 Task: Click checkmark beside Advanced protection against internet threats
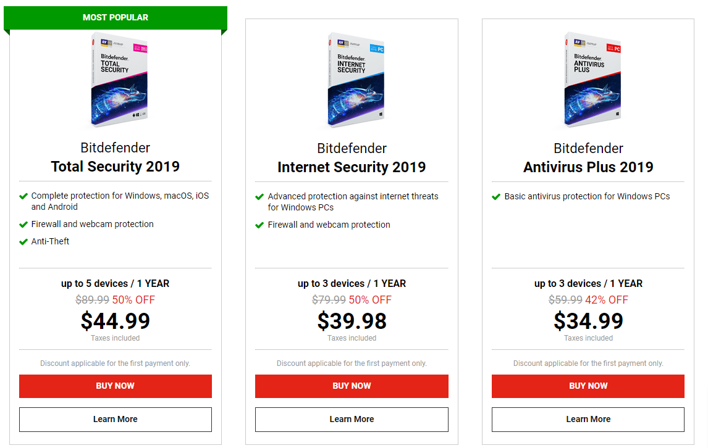(260, 197)
